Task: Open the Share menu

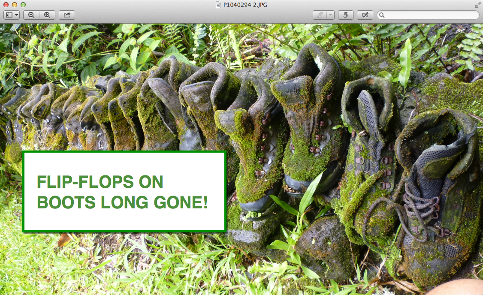Action: click(67, 15)
